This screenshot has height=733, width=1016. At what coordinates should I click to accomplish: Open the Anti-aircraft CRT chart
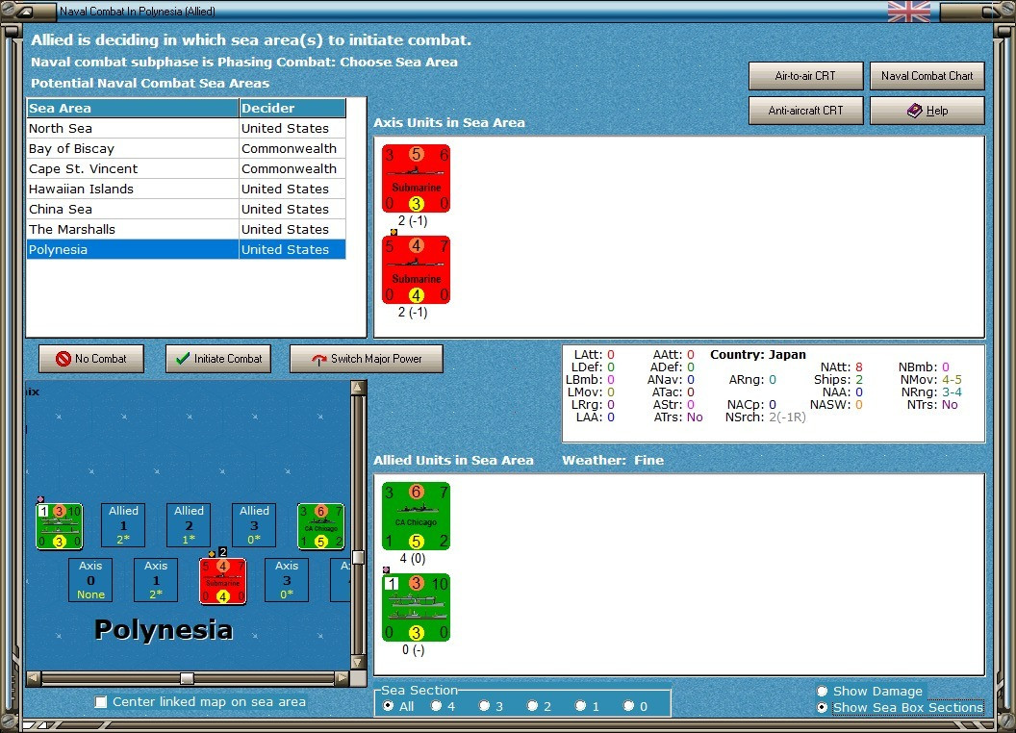(x=805, y=111)
